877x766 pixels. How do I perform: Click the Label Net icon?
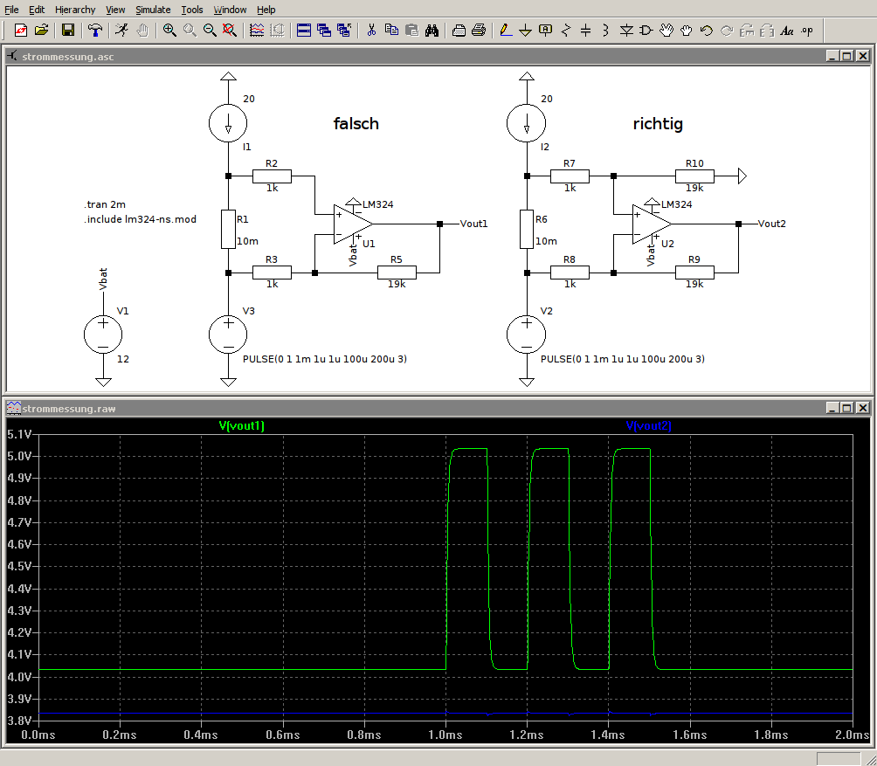click(x=545, y=31)
